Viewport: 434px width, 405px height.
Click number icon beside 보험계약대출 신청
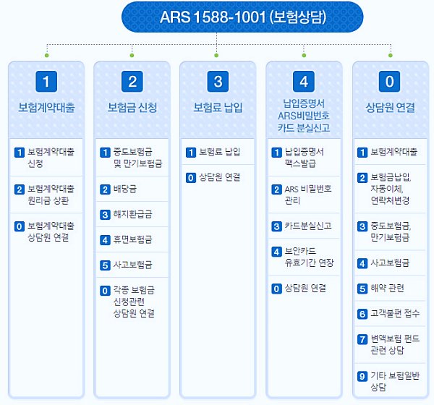20,153
